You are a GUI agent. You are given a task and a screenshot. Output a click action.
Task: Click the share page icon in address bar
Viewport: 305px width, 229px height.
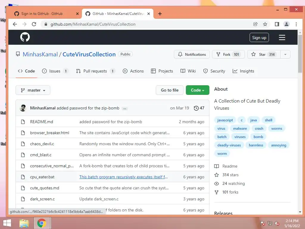coord(255,24)
